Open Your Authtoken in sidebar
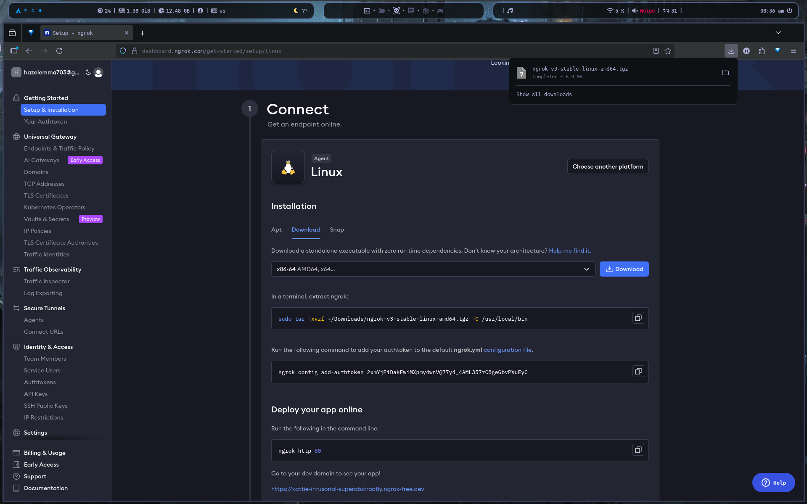The width and height of the screenshot is (807, 504). tap(45, 121)
